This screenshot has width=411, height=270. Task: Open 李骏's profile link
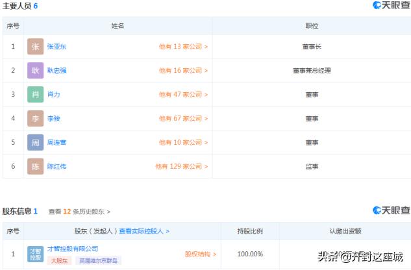[x=53, y=118]
